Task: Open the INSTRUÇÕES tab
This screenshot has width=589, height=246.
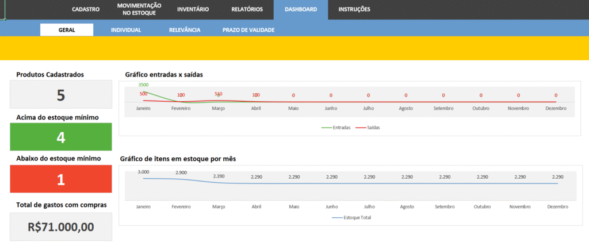Action: [x=354, y=9]
